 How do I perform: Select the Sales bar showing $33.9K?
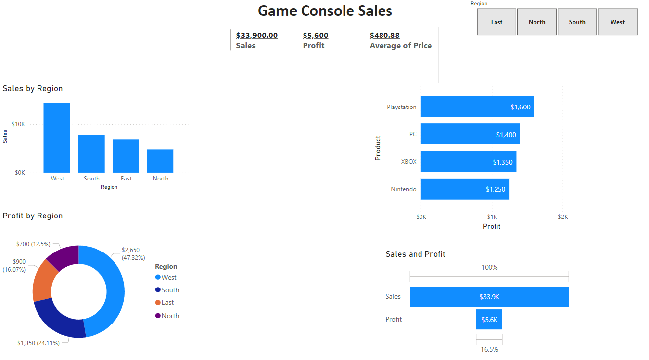[x=489, y=296]
